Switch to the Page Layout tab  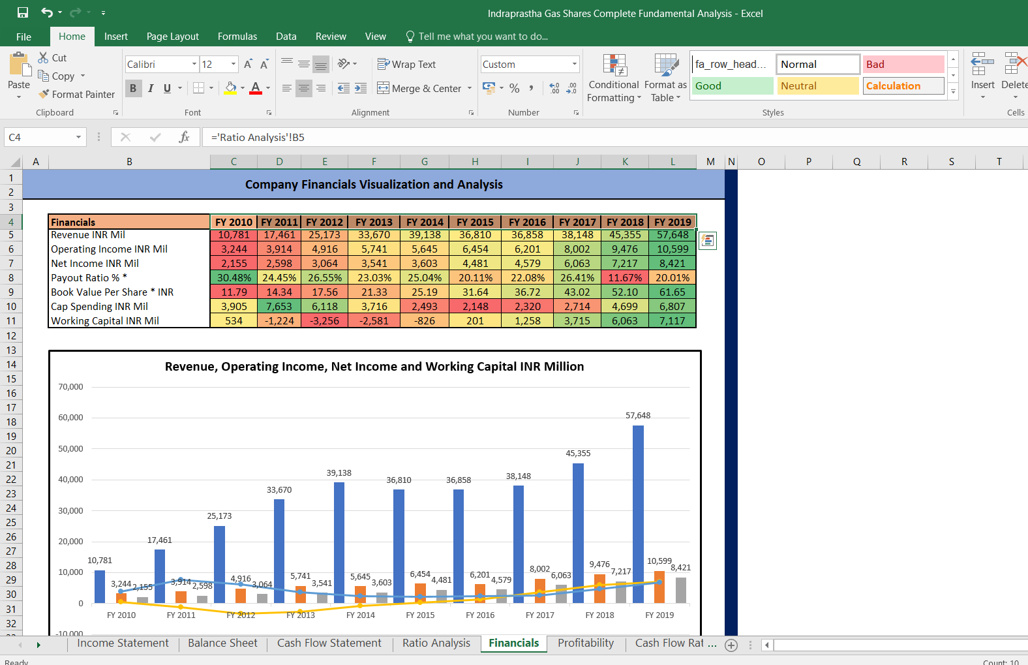tap(173, 37)
